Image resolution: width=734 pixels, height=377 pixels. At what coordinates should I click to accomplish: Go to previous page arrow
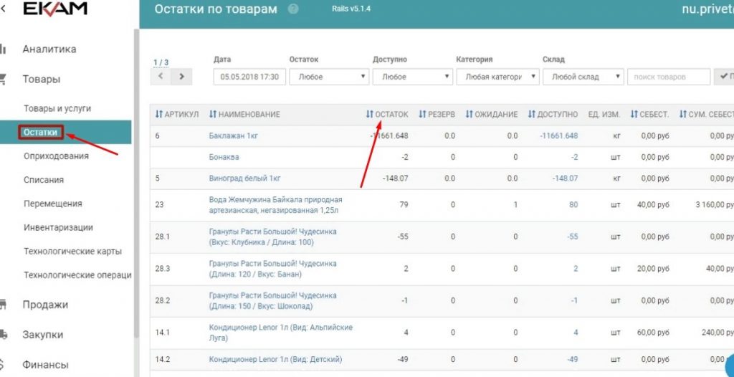(161, 77)
